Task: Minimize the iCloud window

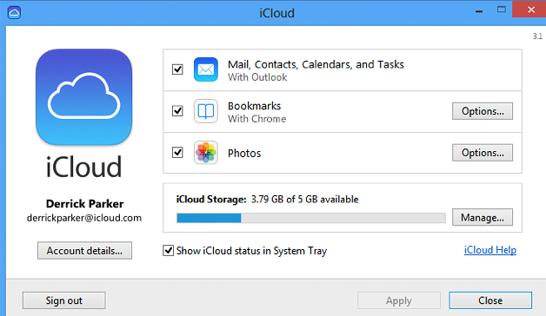Action: click(479, 11)
